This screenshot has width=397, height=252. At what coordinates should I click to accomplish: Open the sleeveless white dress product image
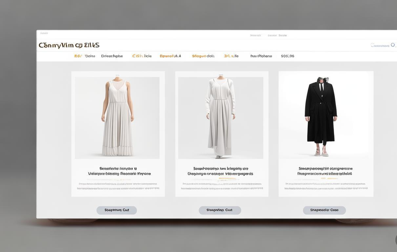click(x=117, y=118)
